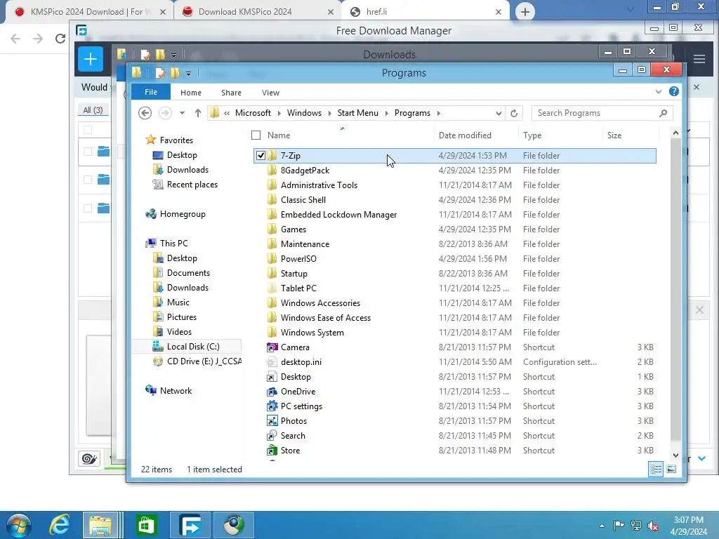Click the Help question mark icon
This screenshot has width=719, height=539.
pos(673,91)
